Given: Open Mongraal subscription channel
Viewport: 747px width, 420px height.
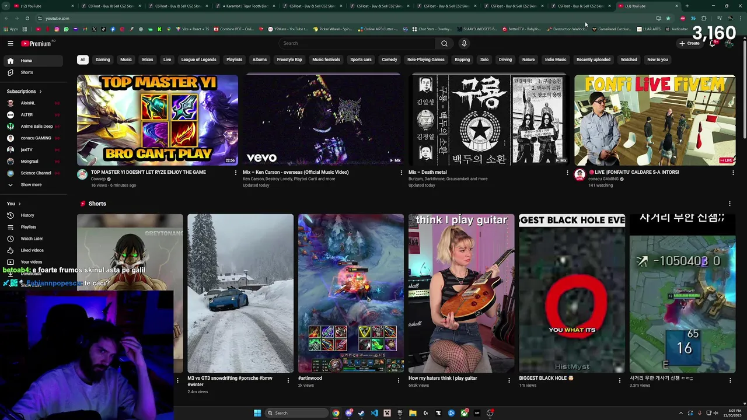Looking at the screenshot, I should (32, 162).
